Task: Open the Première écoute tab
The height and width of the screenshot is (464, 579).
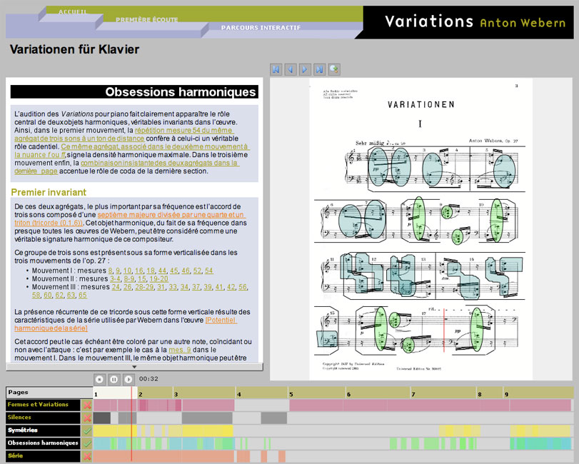Action: point(147,19)
